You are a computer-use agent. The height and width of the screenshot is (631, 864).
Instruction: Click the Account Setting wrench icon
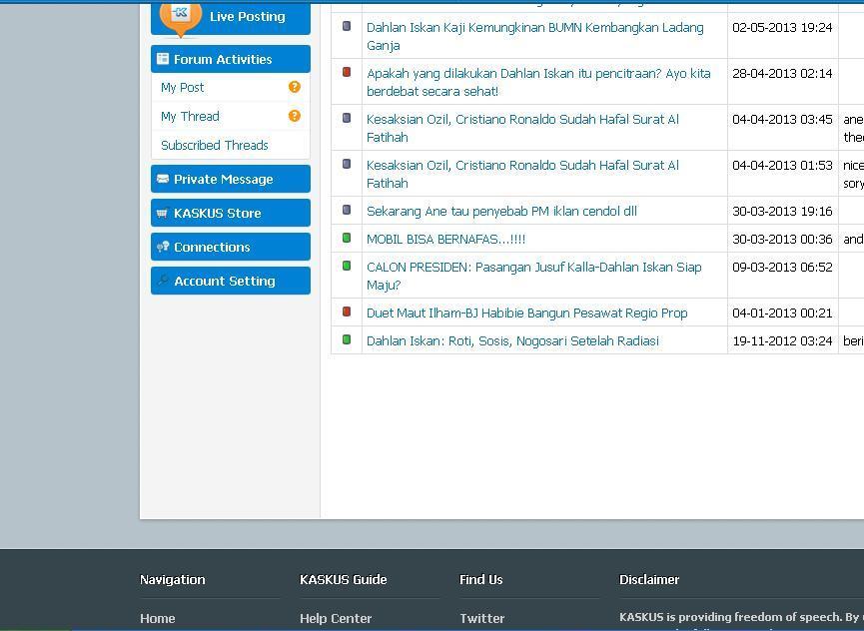pos(163,281)
